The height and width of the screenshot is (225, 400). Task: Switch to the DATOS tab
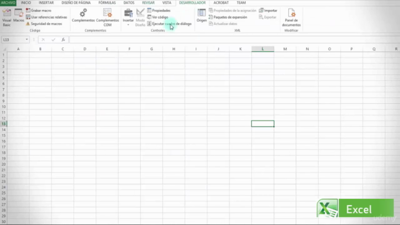point(129,2)
